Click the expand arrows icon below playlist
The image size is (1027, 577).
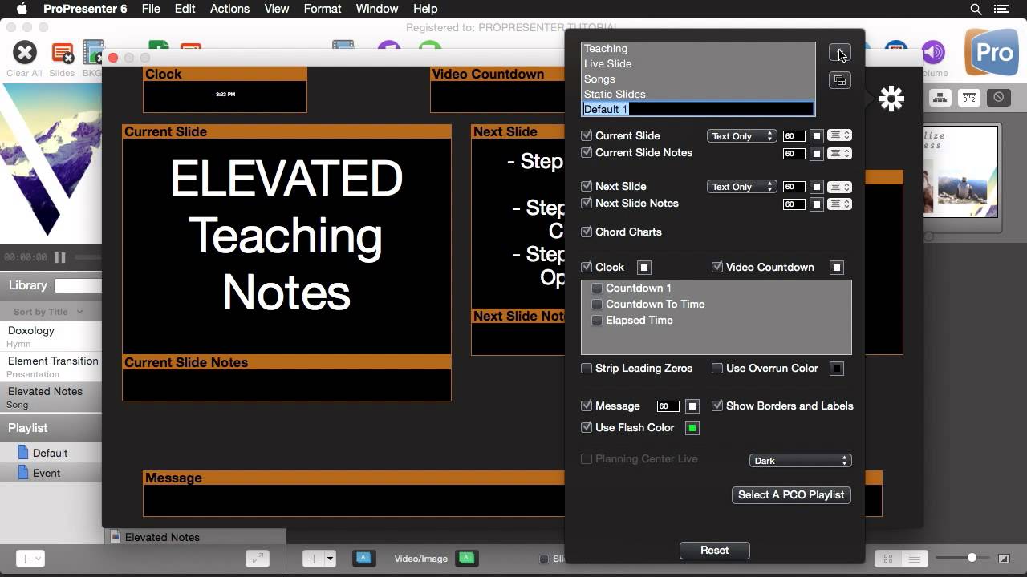(257, 559)
